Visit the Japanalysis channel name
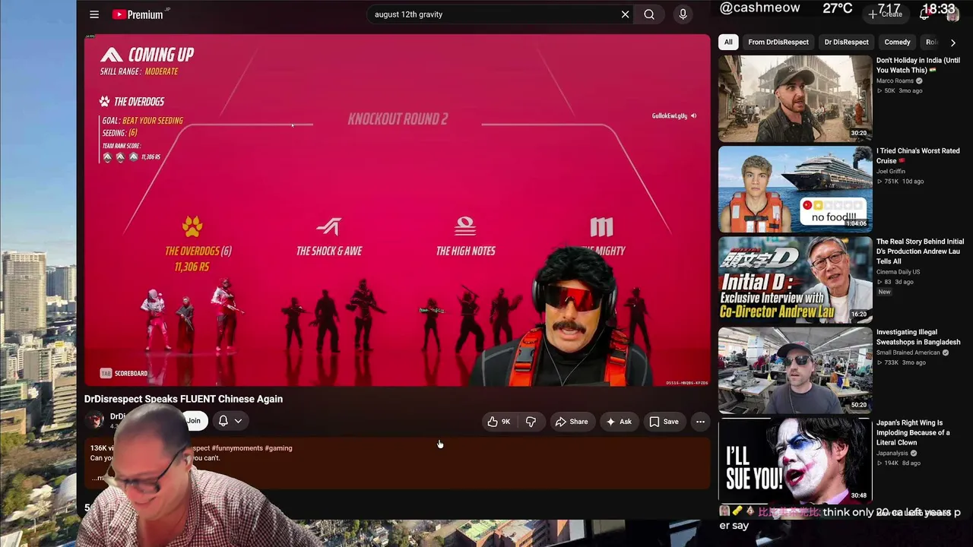 click(x=892, y=453)
